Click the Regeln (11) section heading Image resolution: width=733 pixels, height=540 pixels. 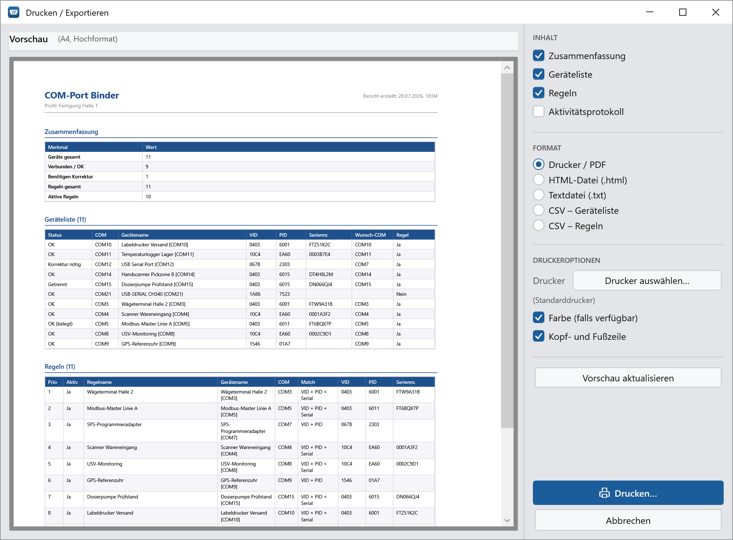coord(60,366)
